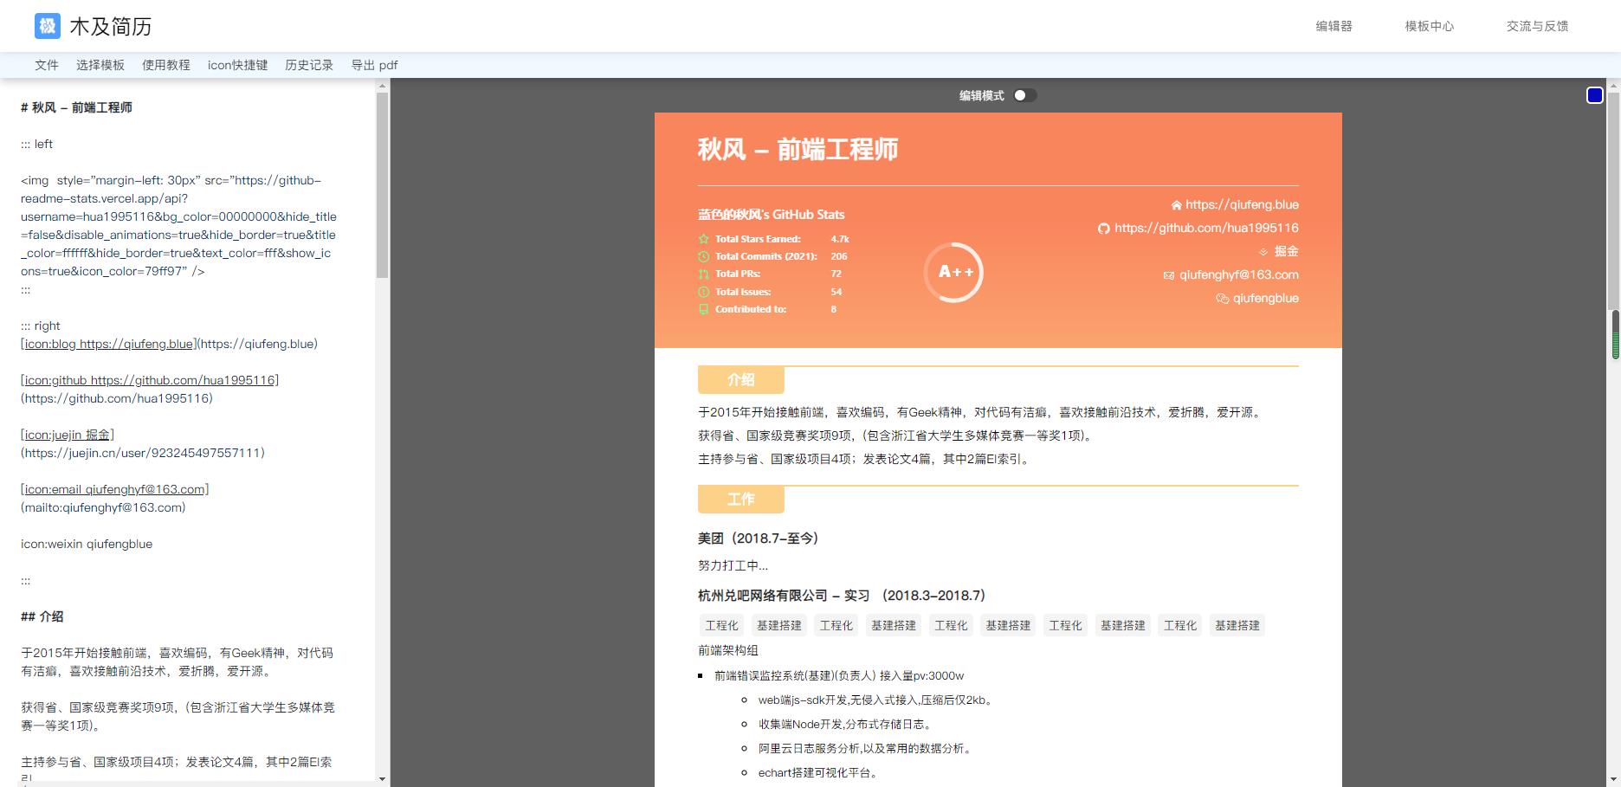Viewport: 1621px width, 787px height.
Task: Click the blue color swatch square
Action: pos(1595,95)
